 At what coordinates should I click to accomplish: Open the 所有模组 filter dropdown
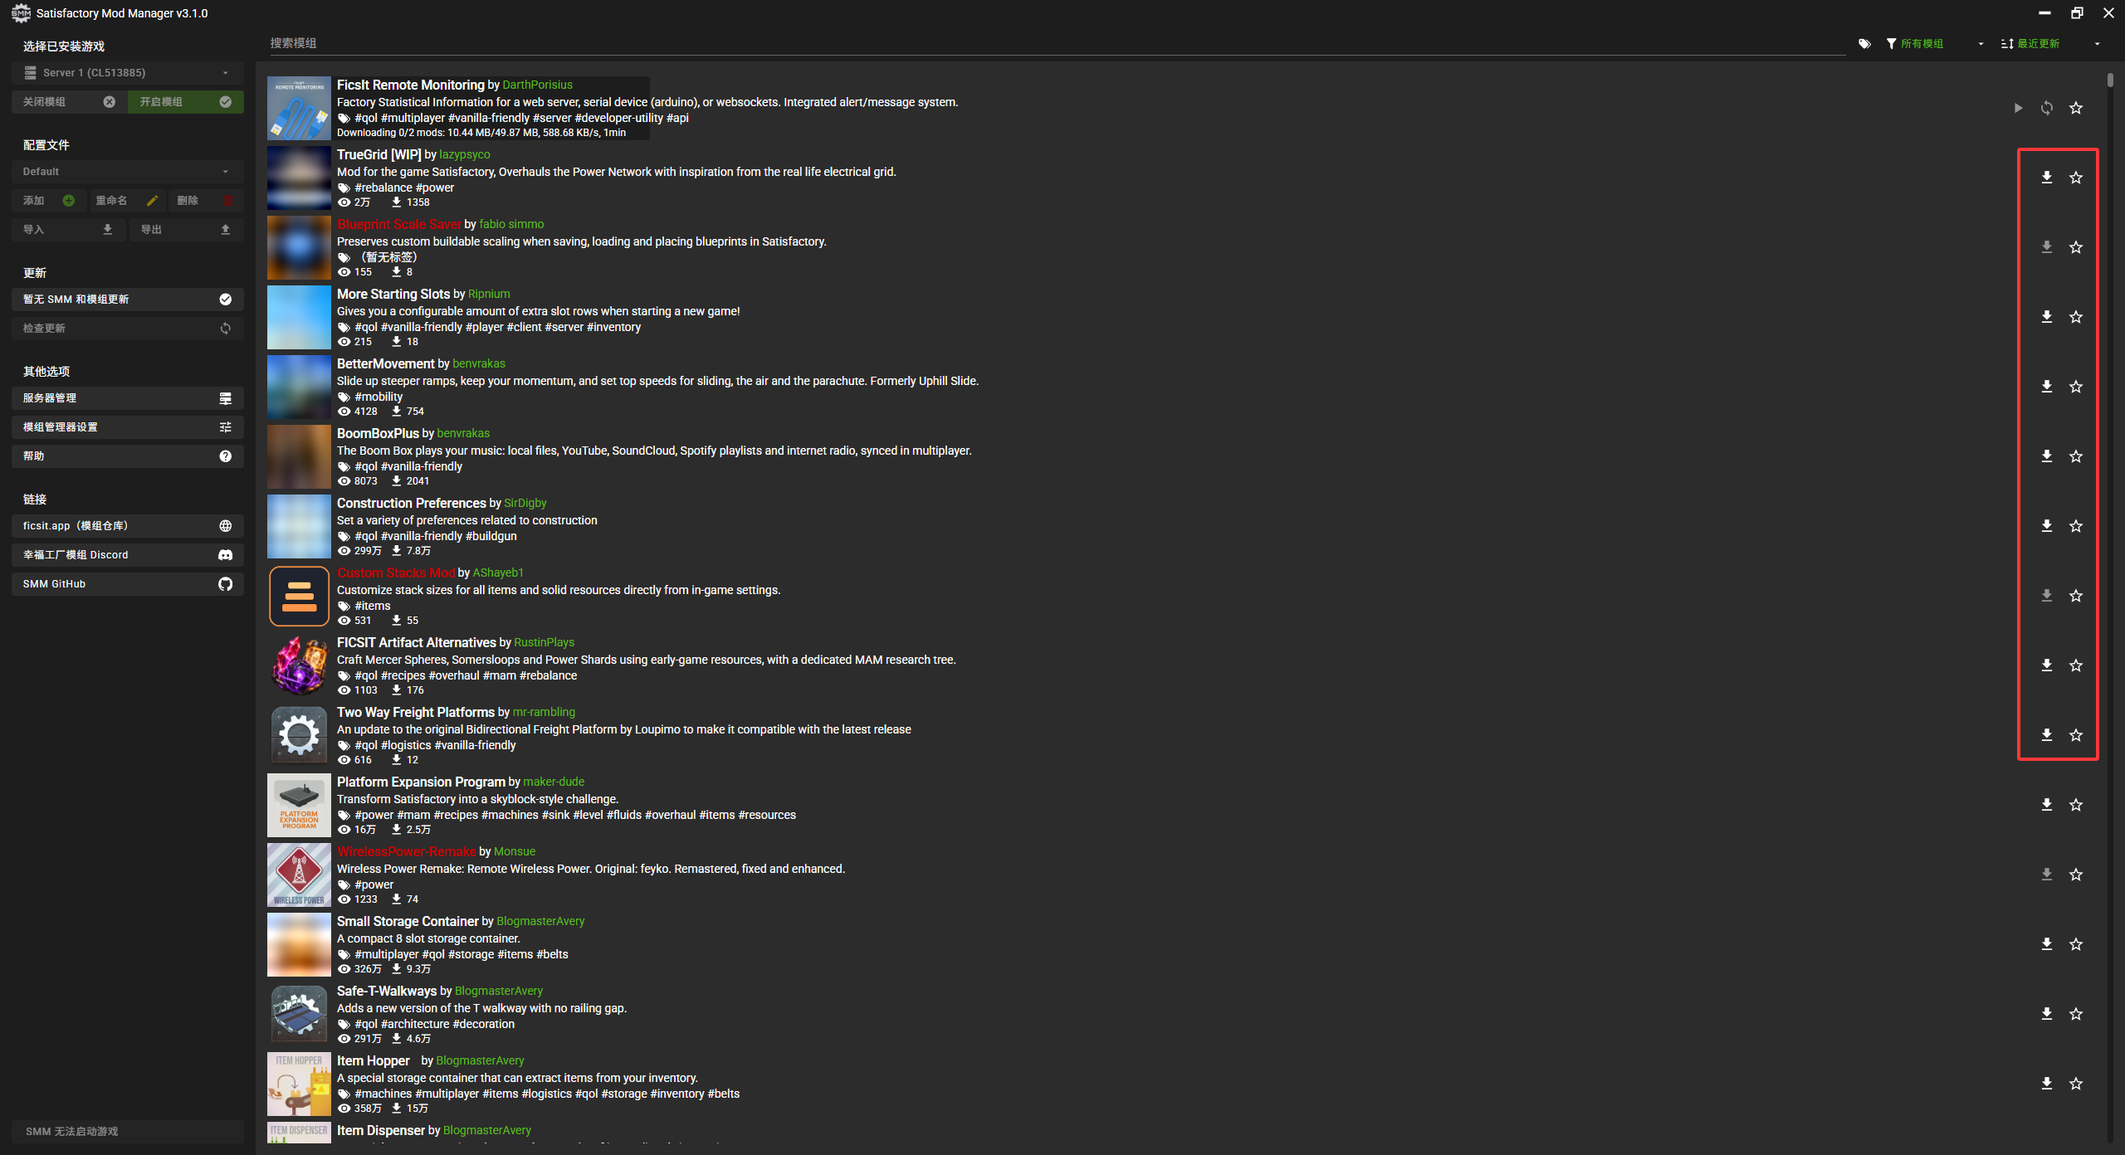pos(1935,43)
